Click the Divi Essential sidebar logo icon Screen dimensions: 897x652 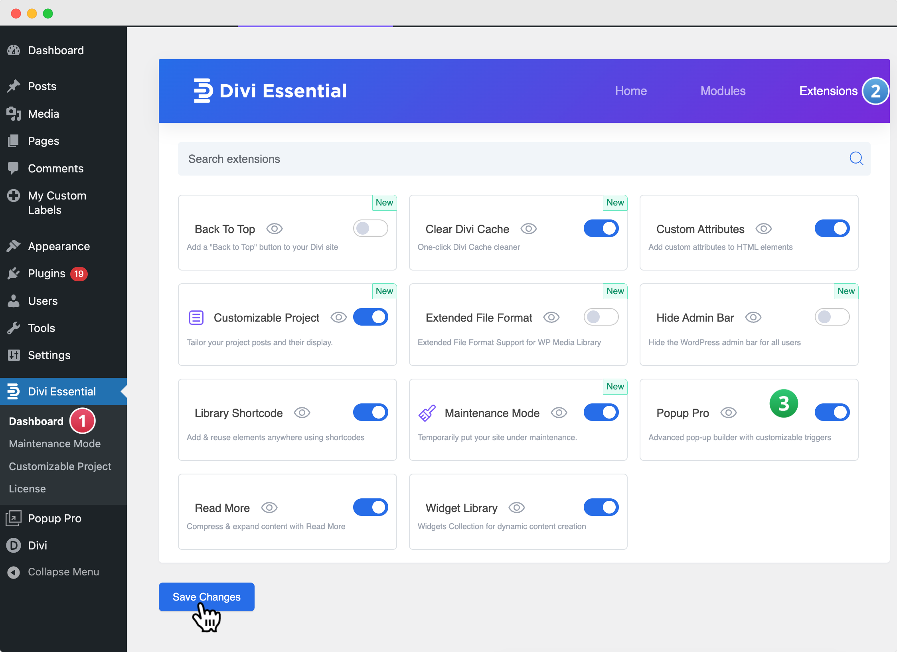(14, 391)
